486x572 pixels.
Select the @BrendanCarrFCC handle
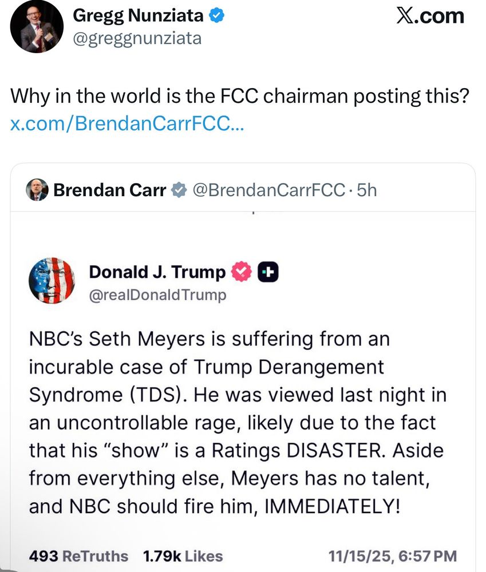[269, 190]
